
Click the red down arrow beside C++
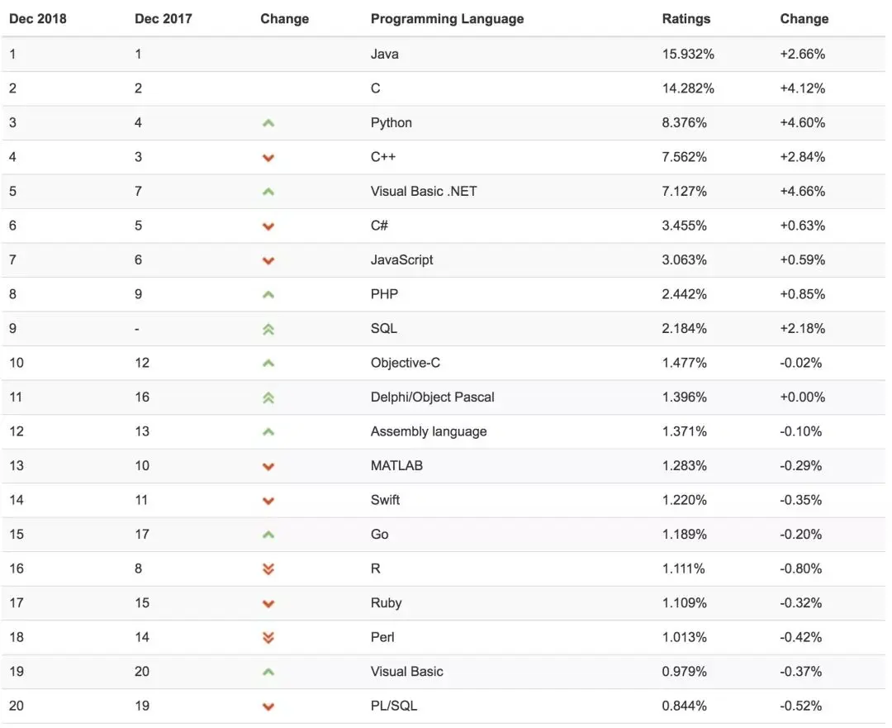point(268,158)
